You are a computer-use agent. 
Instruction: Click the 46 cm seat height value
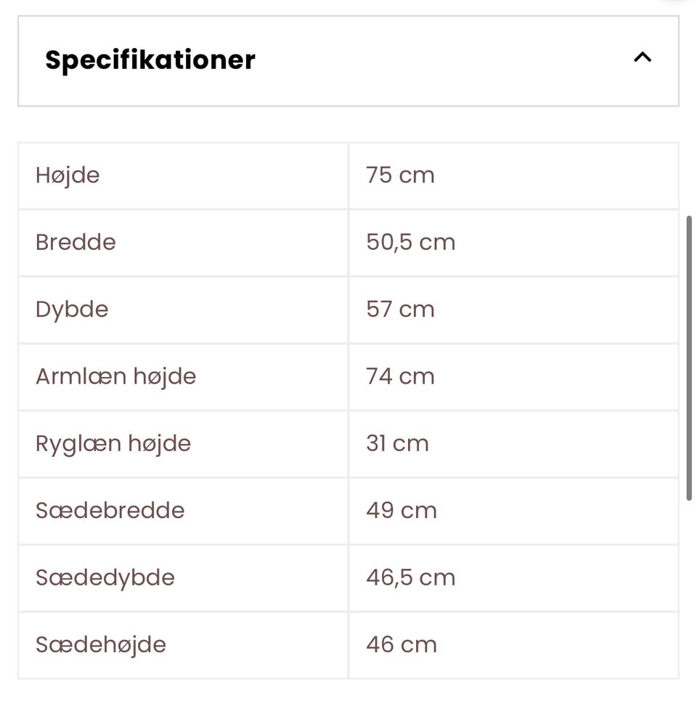[x=402, y=644]
